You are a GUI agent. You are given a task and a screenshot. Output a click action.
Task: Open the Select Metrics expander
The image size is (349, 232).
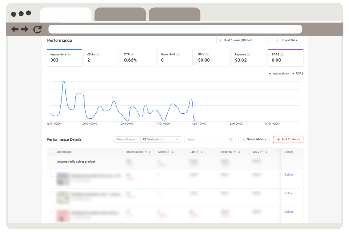click(254, 139)
